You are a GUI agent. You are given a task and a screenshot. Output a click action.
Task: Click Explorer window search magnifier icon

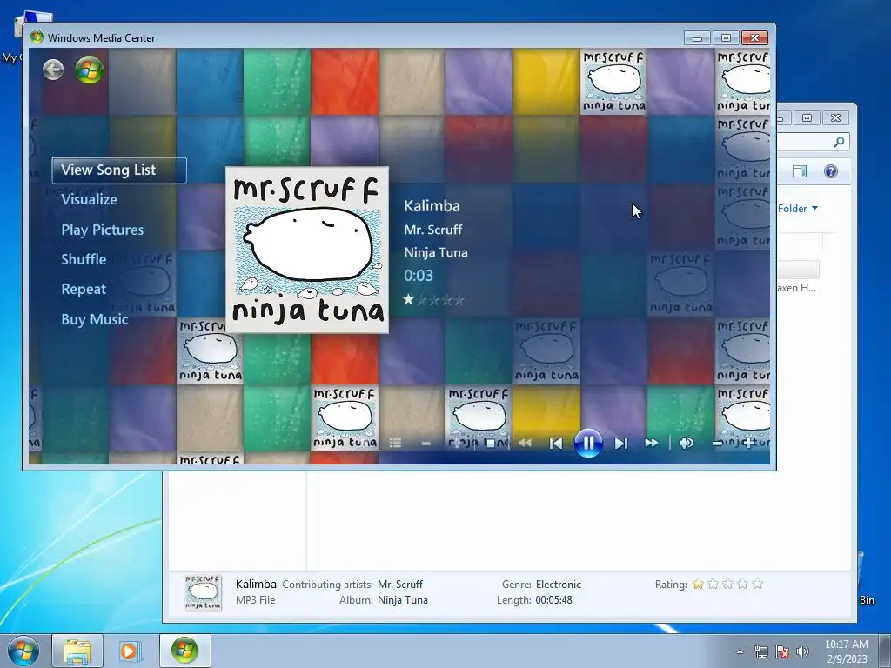tap(839, 142)
